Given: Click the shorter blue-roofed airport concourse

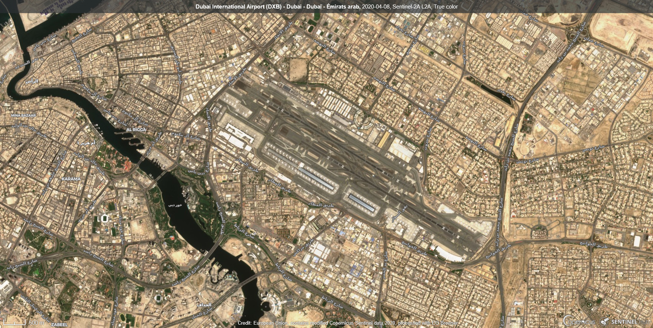Looking at the screenshot, I should point(362,202).
